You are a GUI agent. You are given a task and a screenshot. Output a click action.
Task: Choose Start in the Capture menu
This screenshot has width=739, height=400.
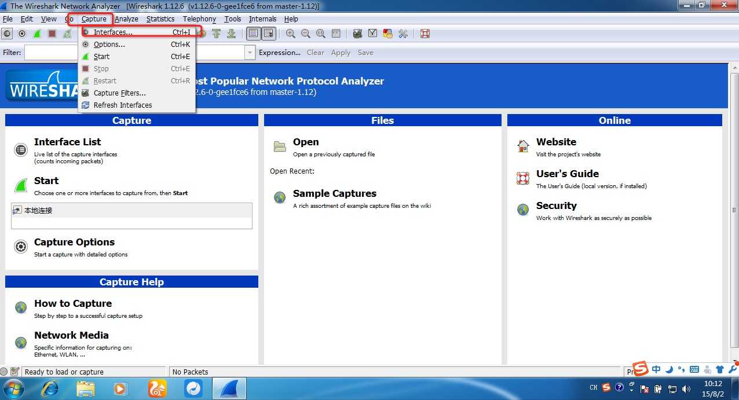(137, 57)
